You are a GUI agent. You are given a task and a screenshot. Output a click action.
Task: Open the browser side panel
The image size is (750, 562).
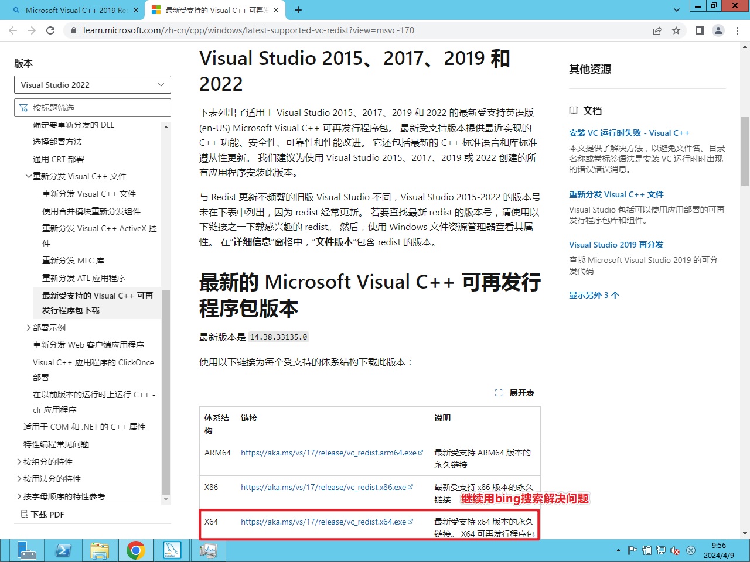[x=700, y=30]
